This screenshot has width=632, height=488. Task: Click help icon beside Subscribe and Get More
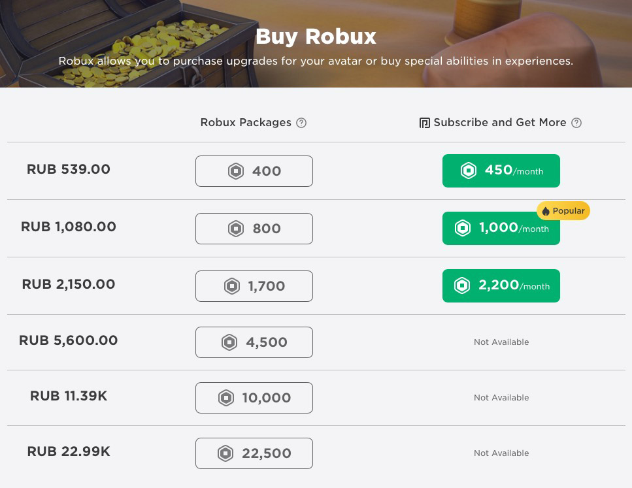[576, 123]
